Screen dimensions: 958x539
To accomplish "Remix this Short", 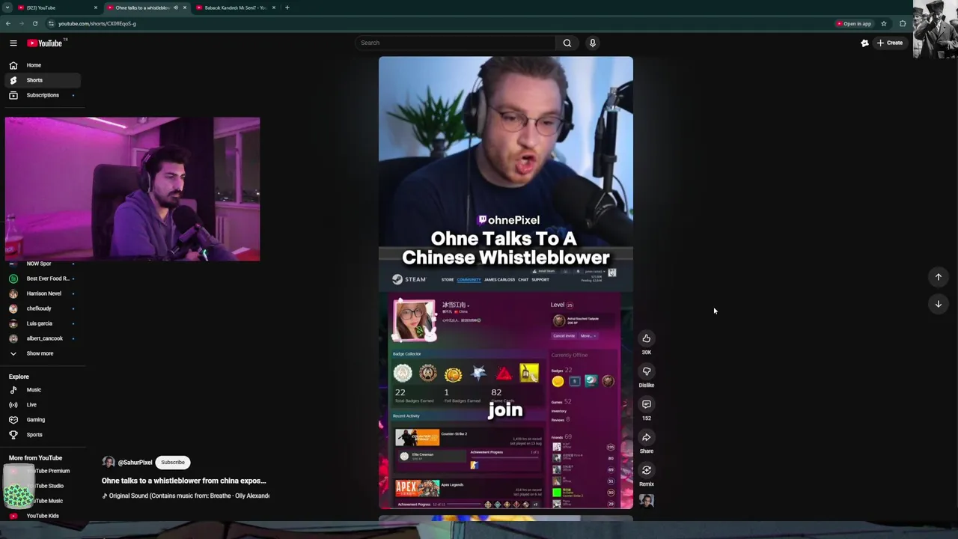I will click(x=646, y=470).
